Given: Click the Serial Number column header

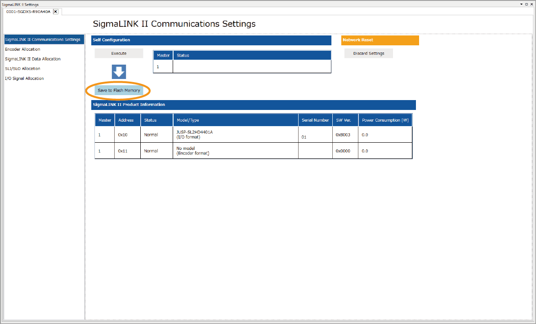Looking at the screenshot, I should [x=315, y=120].
